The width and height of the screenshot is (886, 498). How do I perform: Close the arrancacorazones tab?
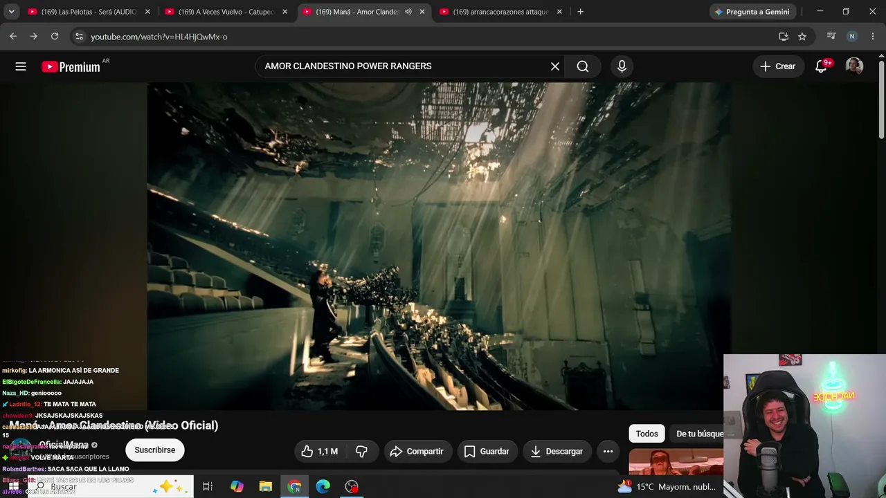point(559,12)
